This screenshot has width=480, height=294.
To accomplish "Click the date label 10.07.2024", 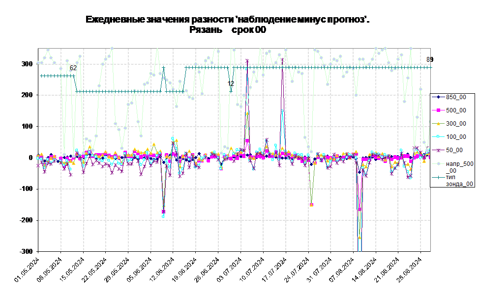I will [252, 270].
